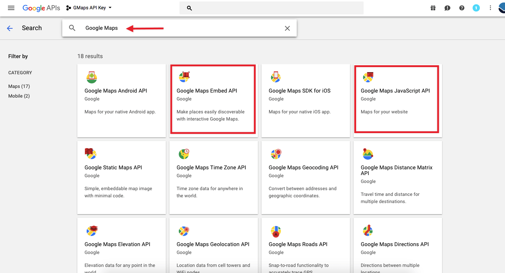The width and height of the screenshot is (505, 273).
Task: Open Google Maps Elevation API title
Action: pyautogui.click(x=117, y=244)
